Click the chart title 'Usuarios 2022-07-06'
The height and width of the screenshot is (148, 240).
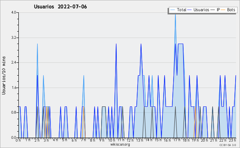[x=60, y=7]
